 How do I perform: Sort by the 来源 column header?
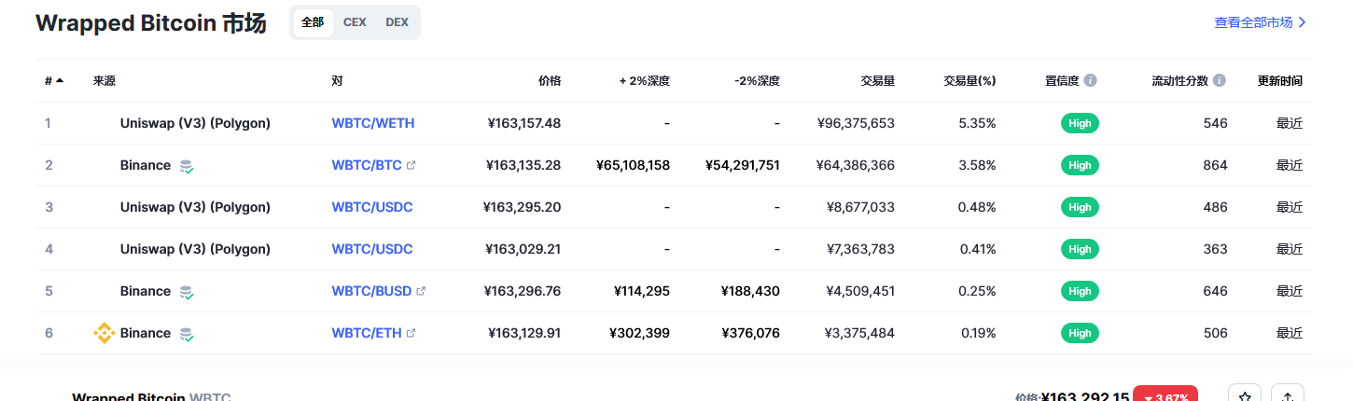105,81
